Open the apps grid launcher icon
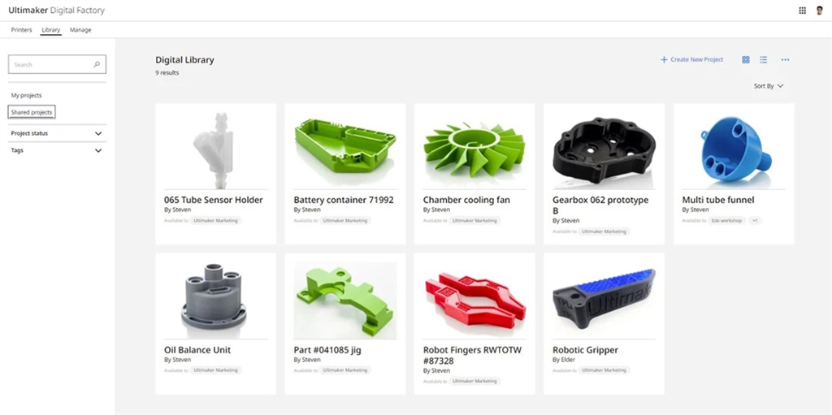 (x=802, y=10)
